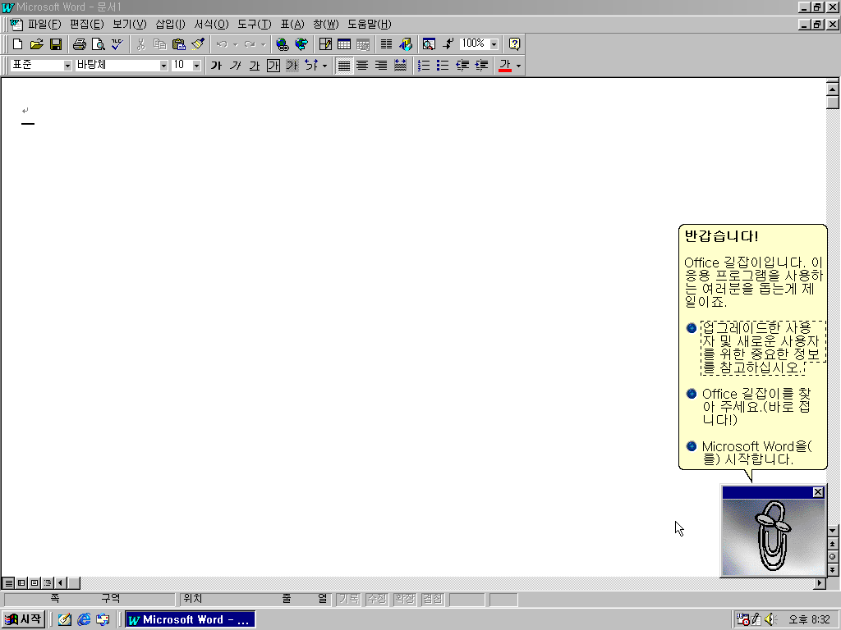This screenshot has width=841, height=630.
Task: Toggle character border 가 button
Action: coord(273,66)
